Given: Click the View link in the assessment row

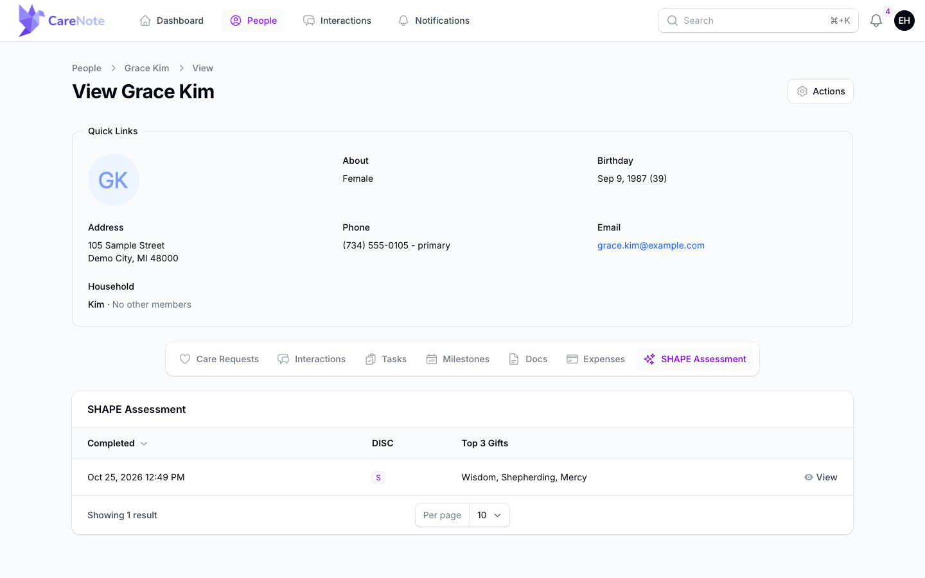Looking at the screenshot, I should (821, 477).
